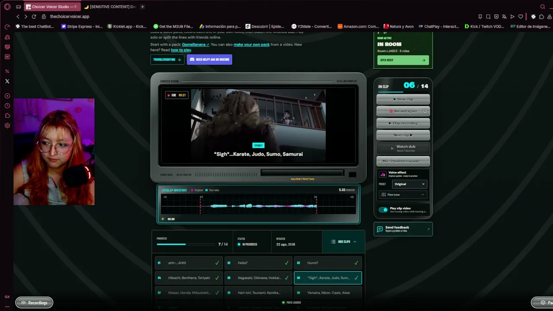Play the original with Hear clip
The height and width of the screenshot is (311, 553).
403,99
